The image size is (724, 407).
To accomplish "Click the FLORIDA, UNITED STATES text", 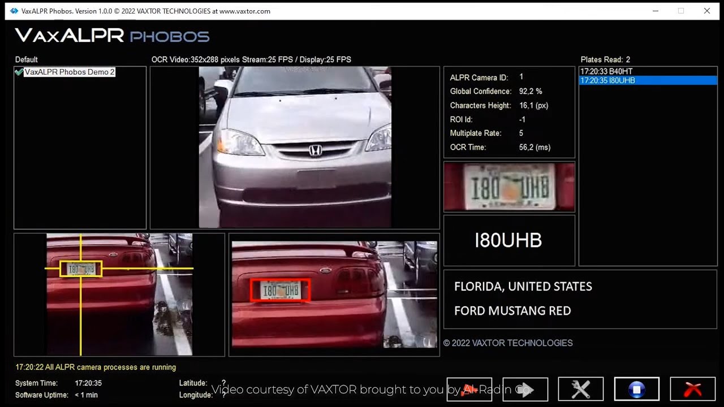I will 523,287.
